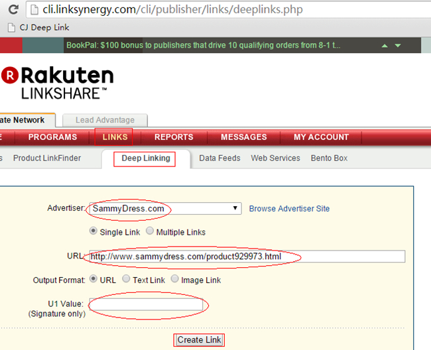The image size is (431, 350).
Task: Click the U1 Value input field
Action: point(147,304)
